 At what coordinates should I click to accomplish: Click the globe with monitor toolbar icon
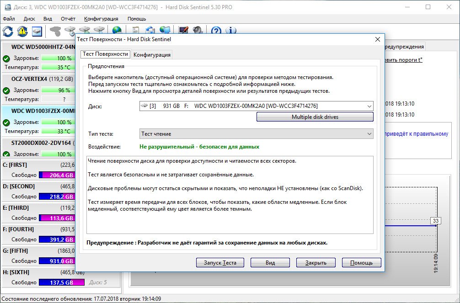coord(165,31)
